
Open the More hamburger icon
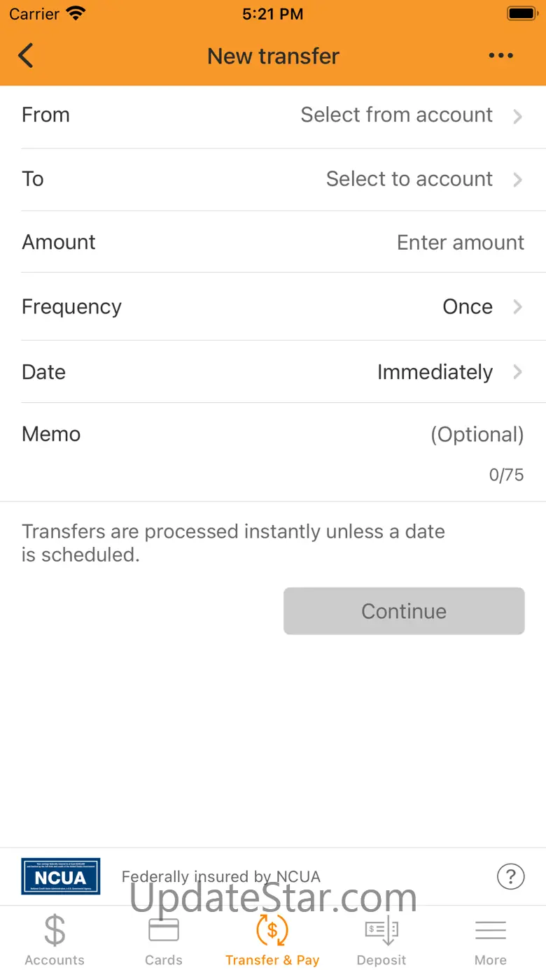(x=491, y=931)
